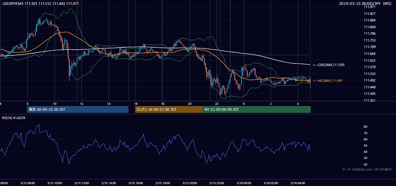The width and height of the screenshot is (396, 186).
Task: Click the 3/15 16:00 date label
Action: 136,183
